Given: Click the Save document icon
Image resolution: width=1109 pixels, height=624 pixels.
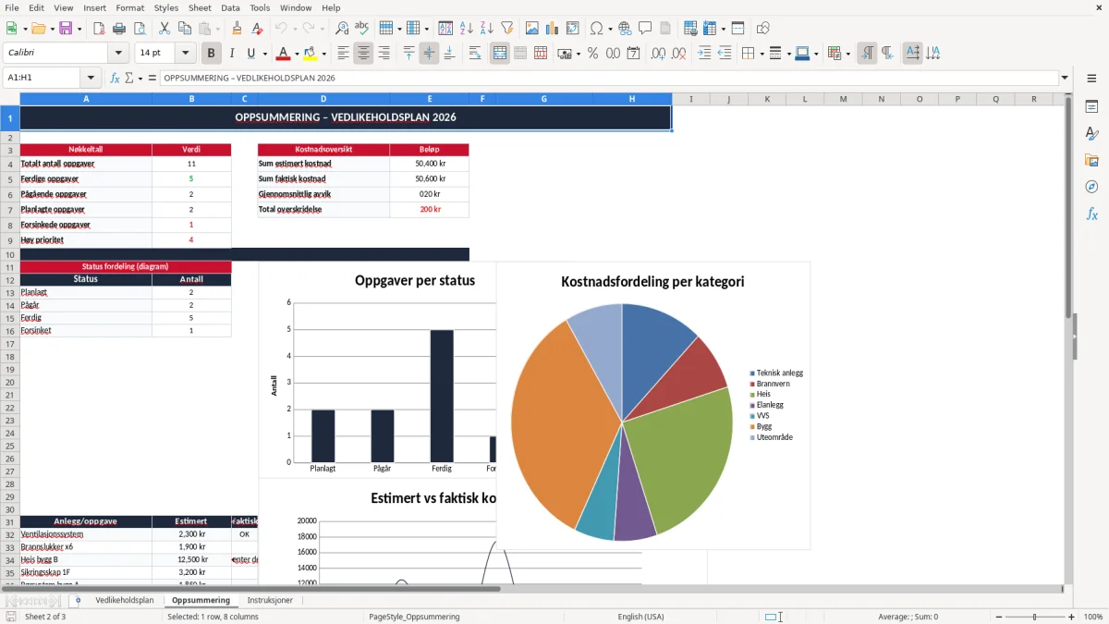Looking at the screenshot, I should tap(66, 29).
